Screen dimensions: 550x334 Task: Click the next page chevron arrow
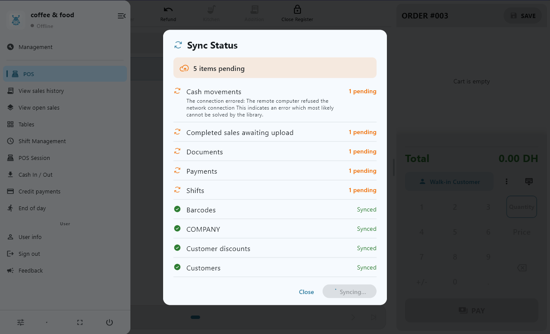coord(353,317)
